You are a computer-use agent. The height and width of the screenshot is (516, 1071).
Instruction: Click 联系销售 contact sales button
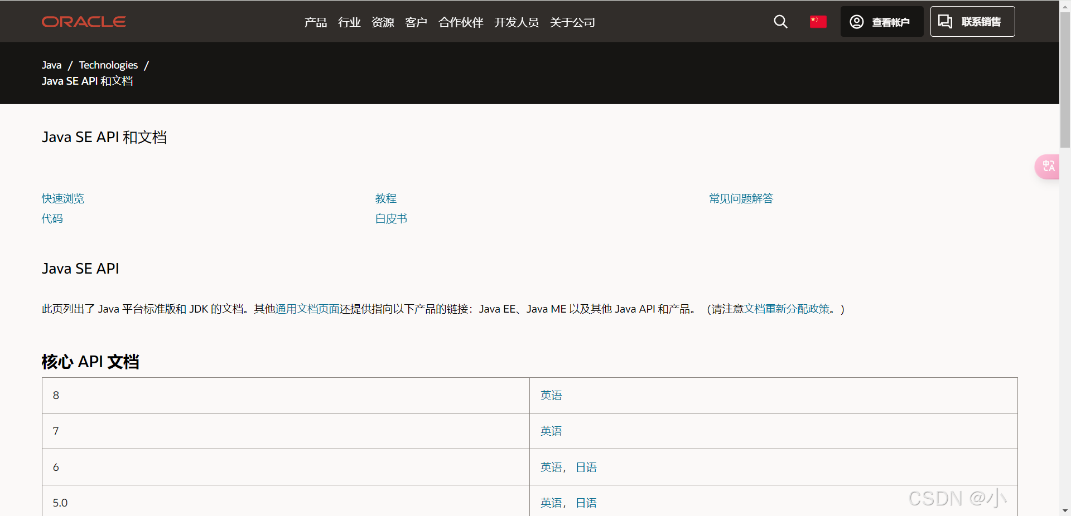pos(972,22)
